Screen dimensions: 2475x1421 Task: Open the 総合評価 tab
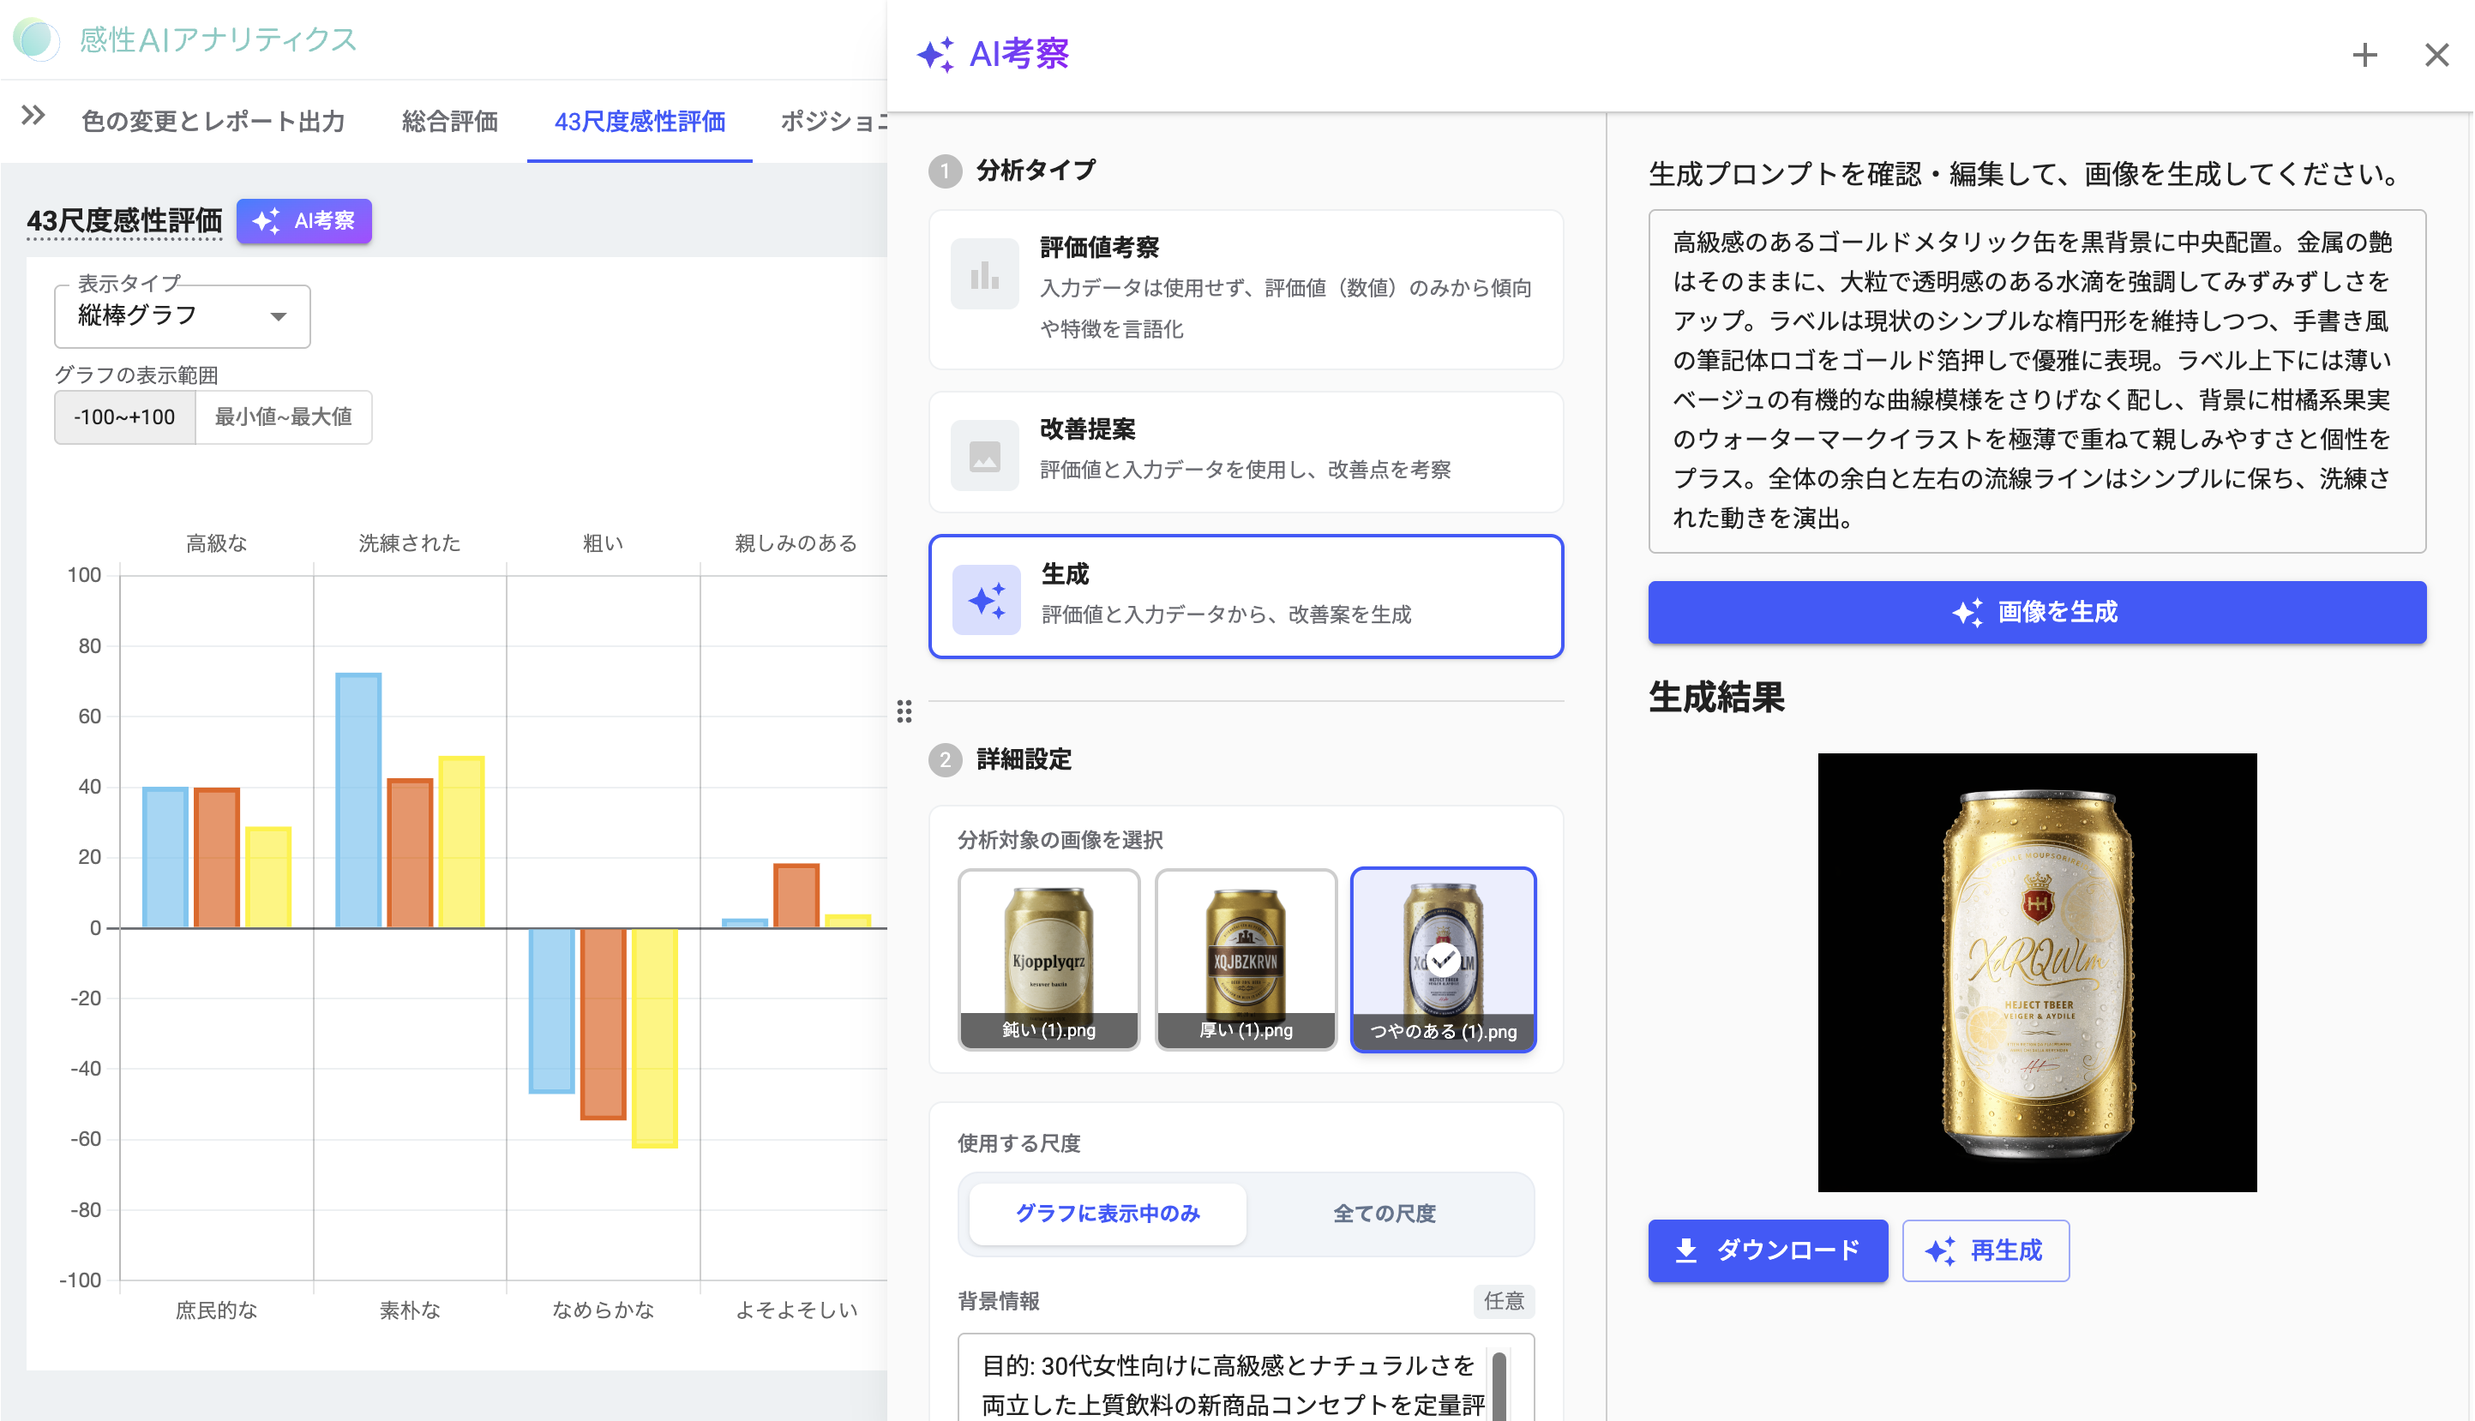click(x=450, y=121)
